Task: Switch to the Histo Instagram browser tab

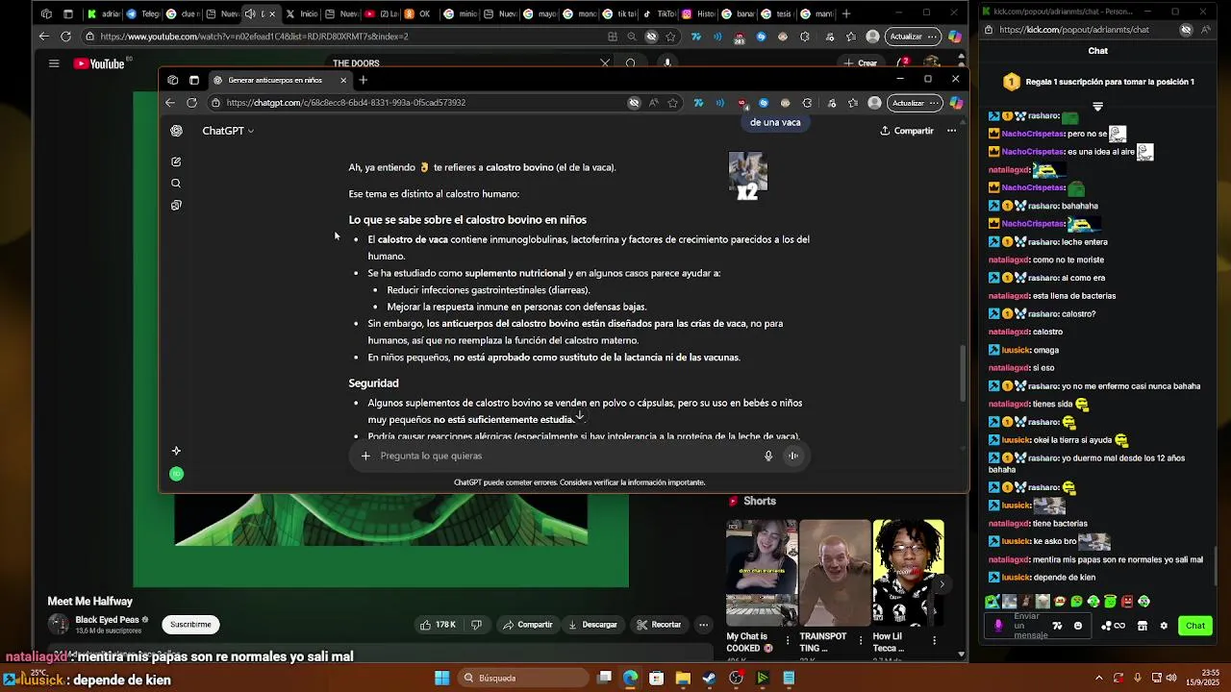Action: (x=698, y=13)
